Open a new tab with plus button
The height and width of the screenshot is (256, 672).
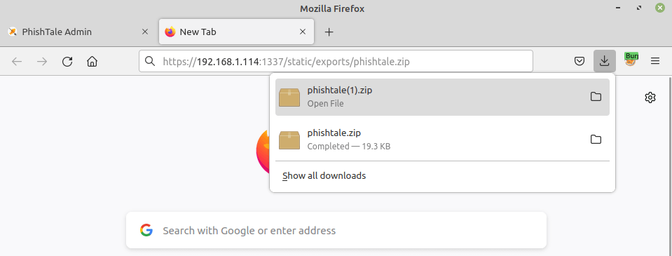[329, 32]
